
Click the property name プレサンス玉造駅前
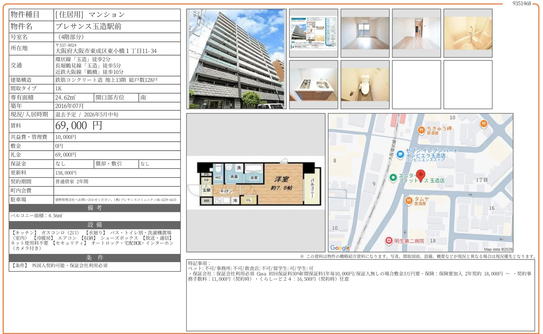coord(88,26)
